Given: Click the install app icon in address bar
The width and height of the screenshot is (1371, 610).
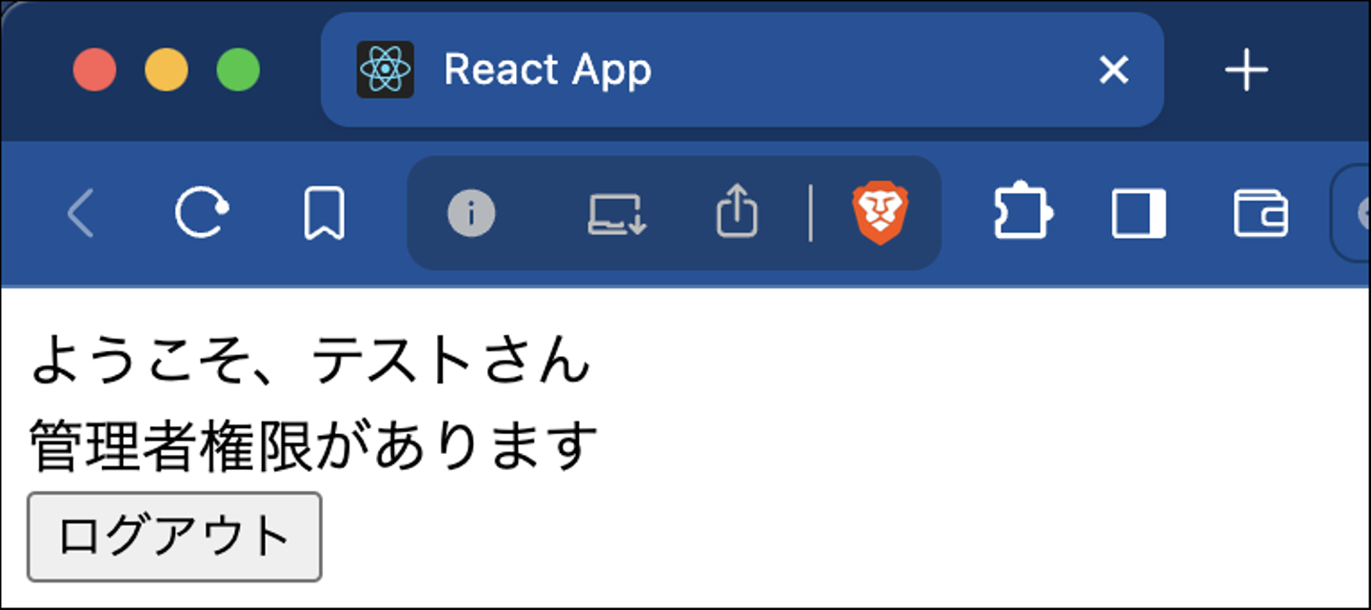Looking at the screenshot, I should 617,213.
